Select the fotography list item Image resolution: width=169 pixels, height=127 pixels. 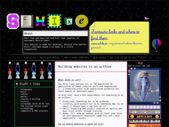pos(26,89)
